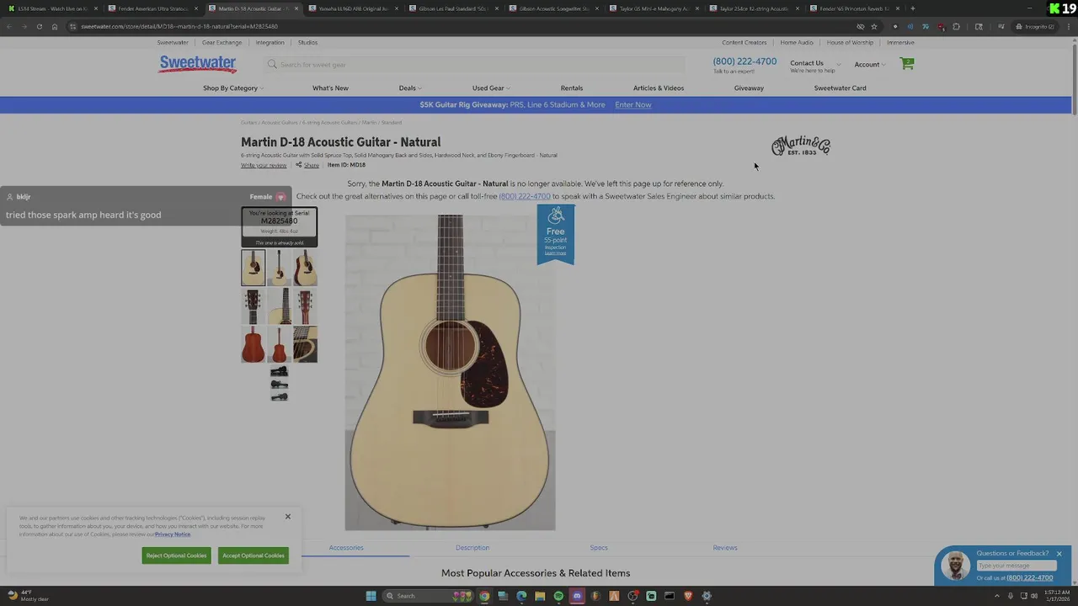Screen dimensions: 1078x606
Task: Open Settings gear in the taskbar
Action: click(707, 596)
